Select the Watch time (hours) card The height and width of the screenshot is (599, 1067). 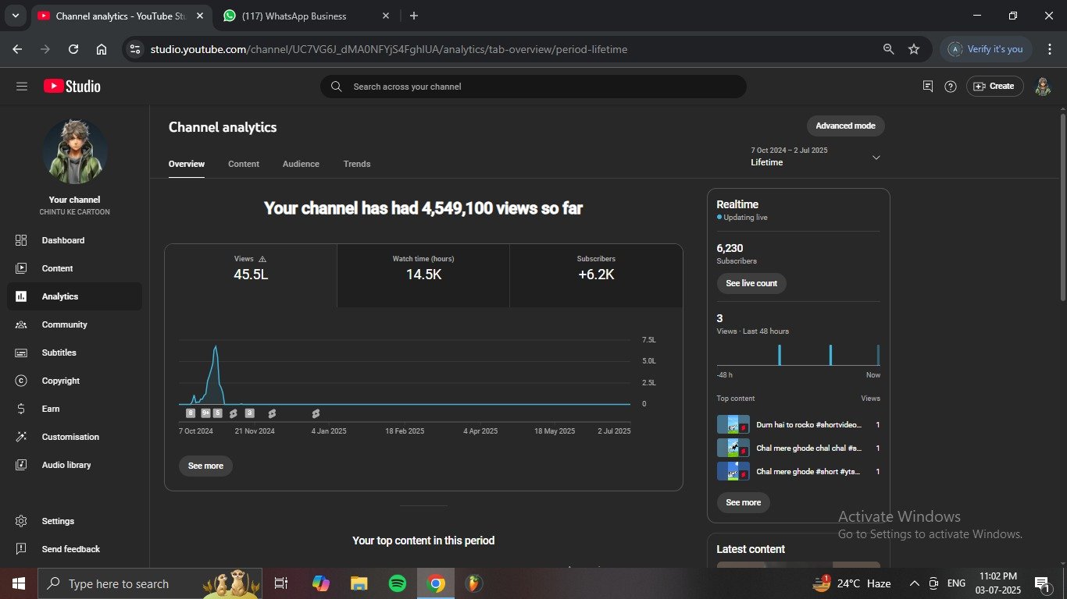coord(423,275)
